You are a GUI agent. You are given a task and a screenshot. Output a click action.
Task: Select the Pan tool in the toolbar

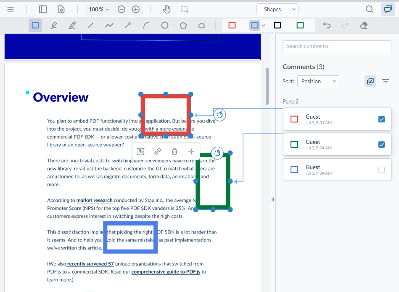(166, 9)
